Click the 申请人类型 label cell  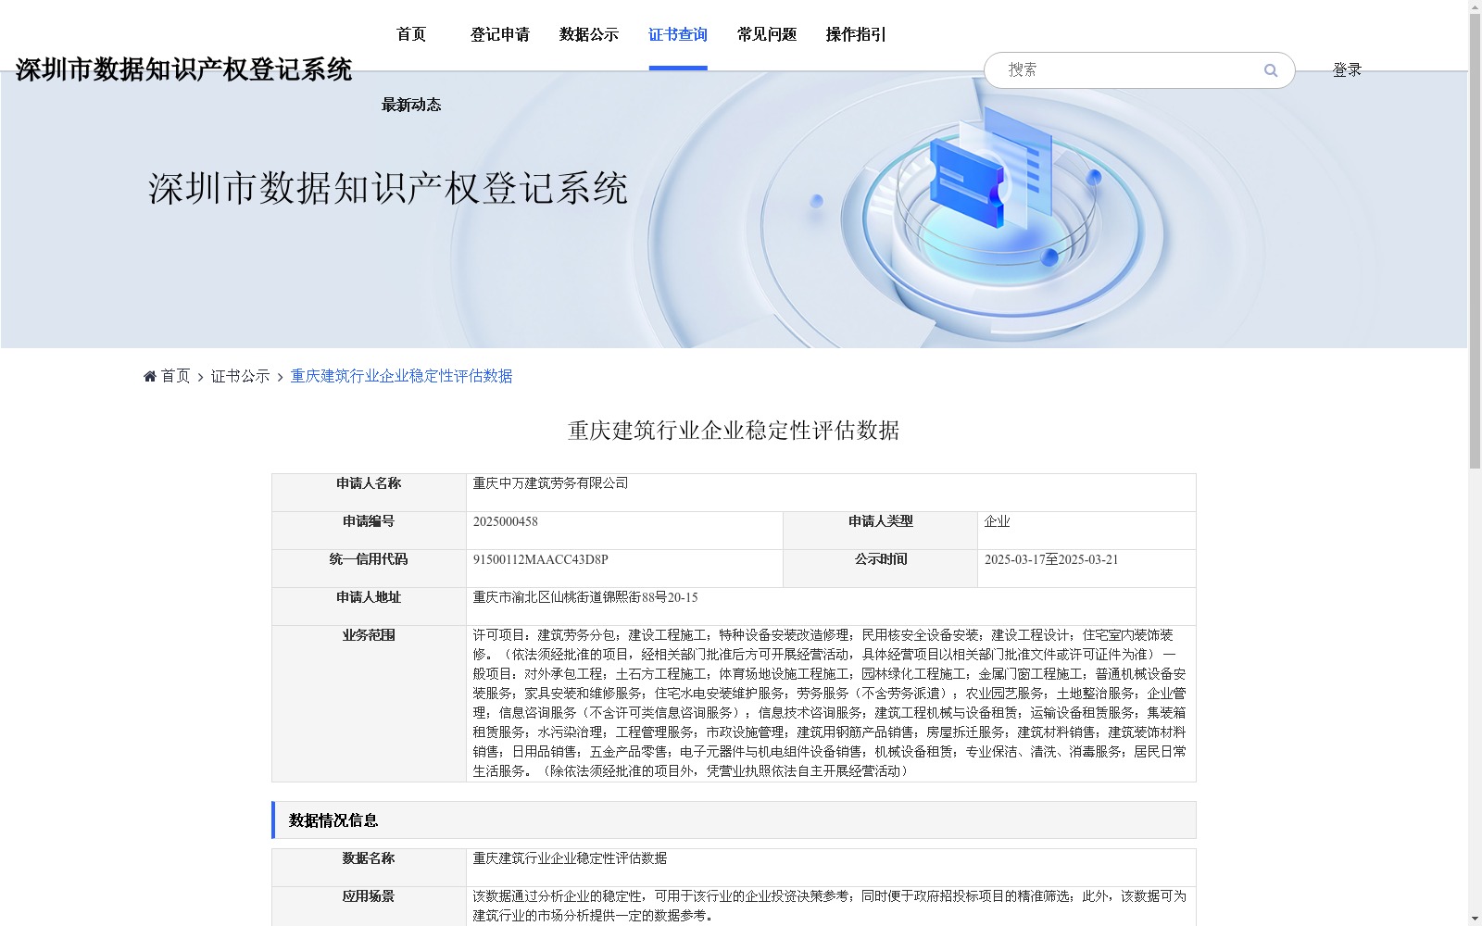coord(881,531)
